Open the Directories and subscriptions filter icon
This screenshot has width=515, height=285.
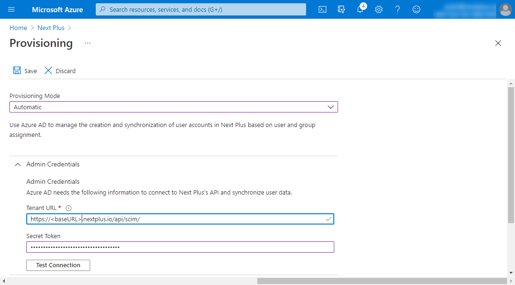[x=341, y=9]
